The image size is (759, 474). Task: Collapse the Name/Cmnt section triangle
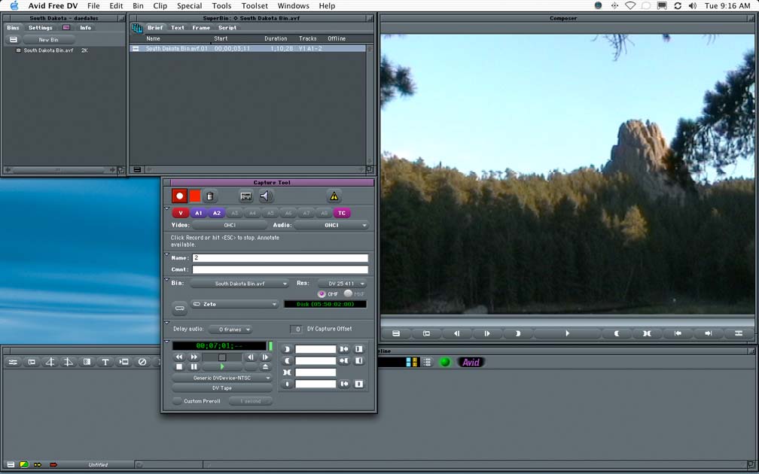click(167, 254)
